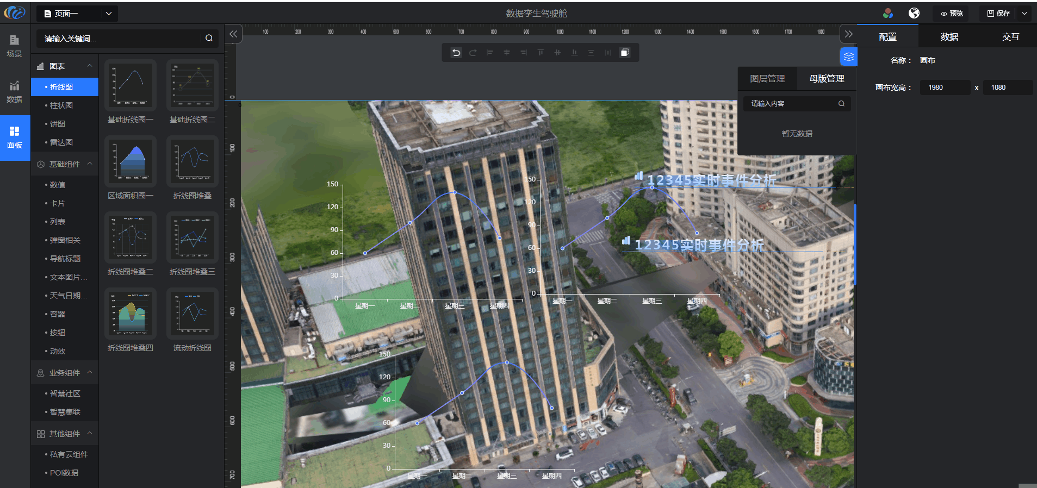Image resolution: width=1037 pixels, height=488 pixels.
Task: Click the 预览 preview button
Action: 952,14
